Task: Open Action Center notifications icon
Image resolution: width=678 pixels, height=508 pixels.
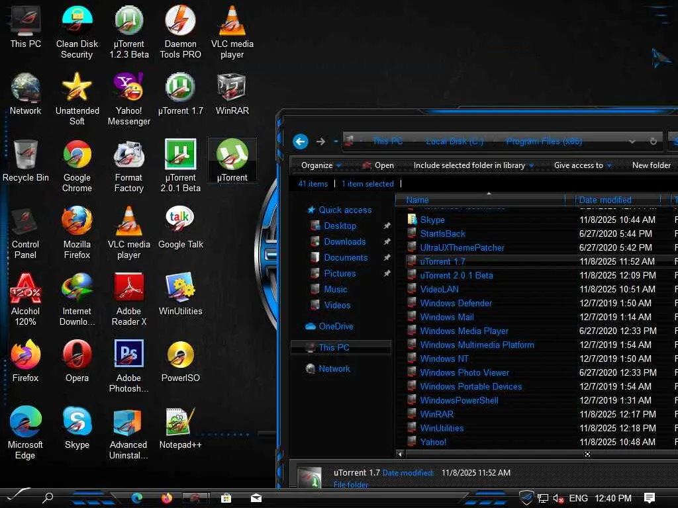Action: (x=650, y=498)
